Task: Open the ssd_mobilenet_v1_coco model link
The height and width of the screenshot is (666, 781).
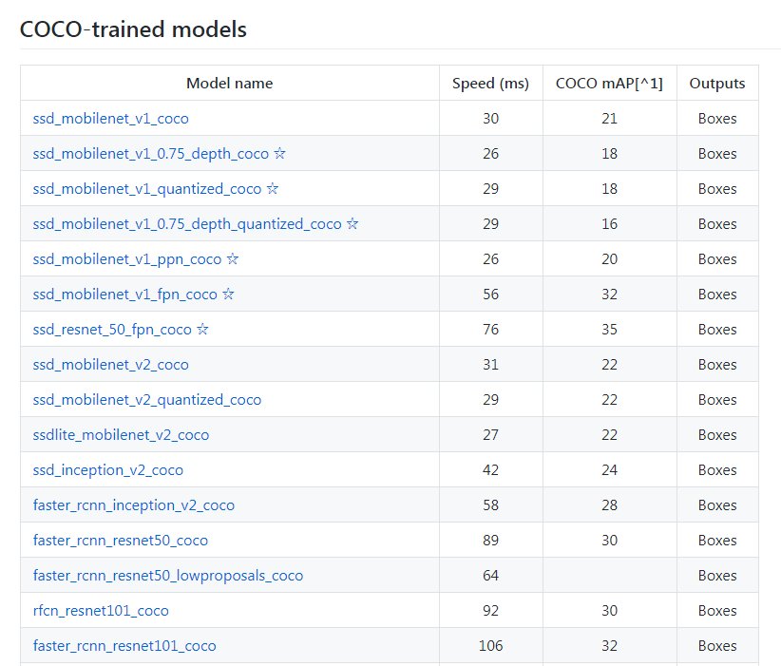Action: click(110, 118)
